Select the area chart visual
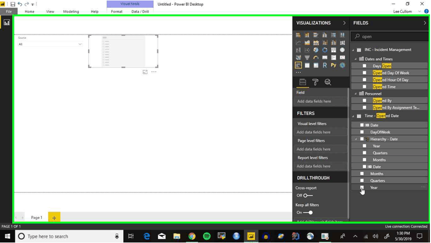Image resolution: width=431 pixels, height=243 pixels. click(307, 43)
